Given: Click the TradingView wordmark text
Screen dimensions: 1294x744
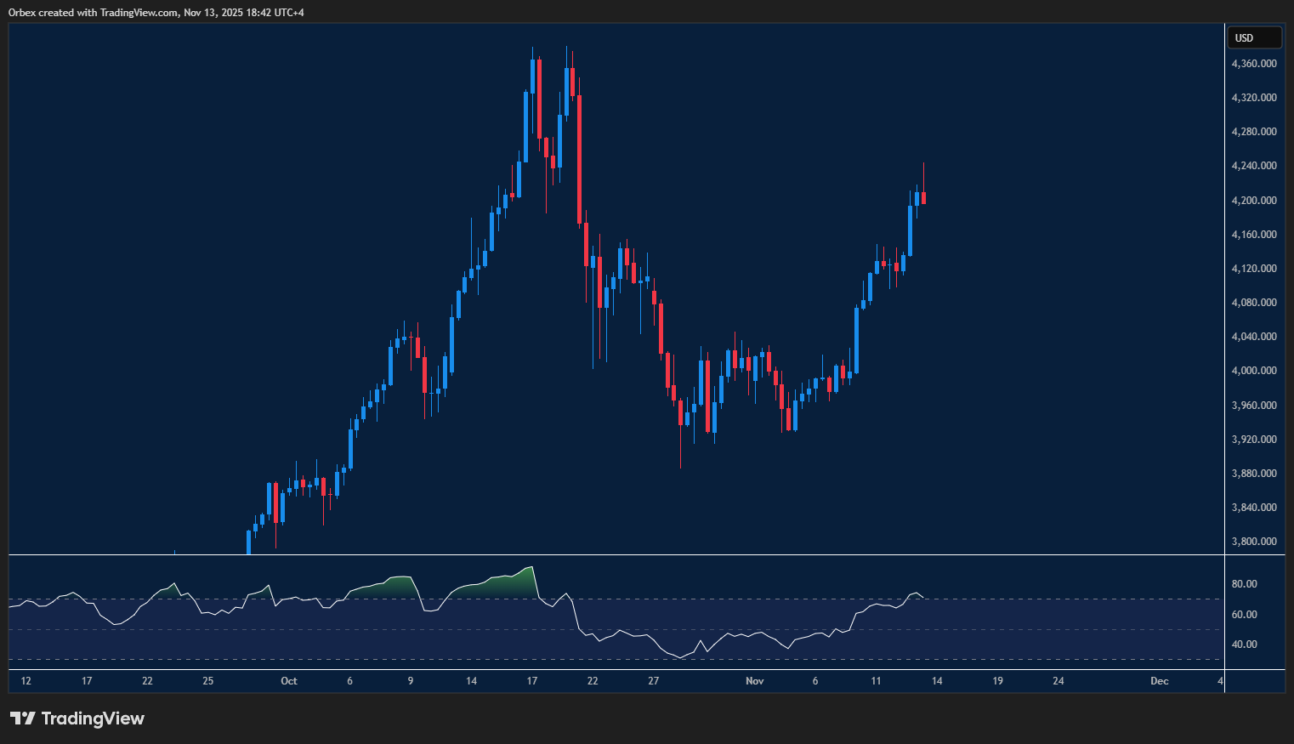Looking at the screenshot, I should 93,718.
